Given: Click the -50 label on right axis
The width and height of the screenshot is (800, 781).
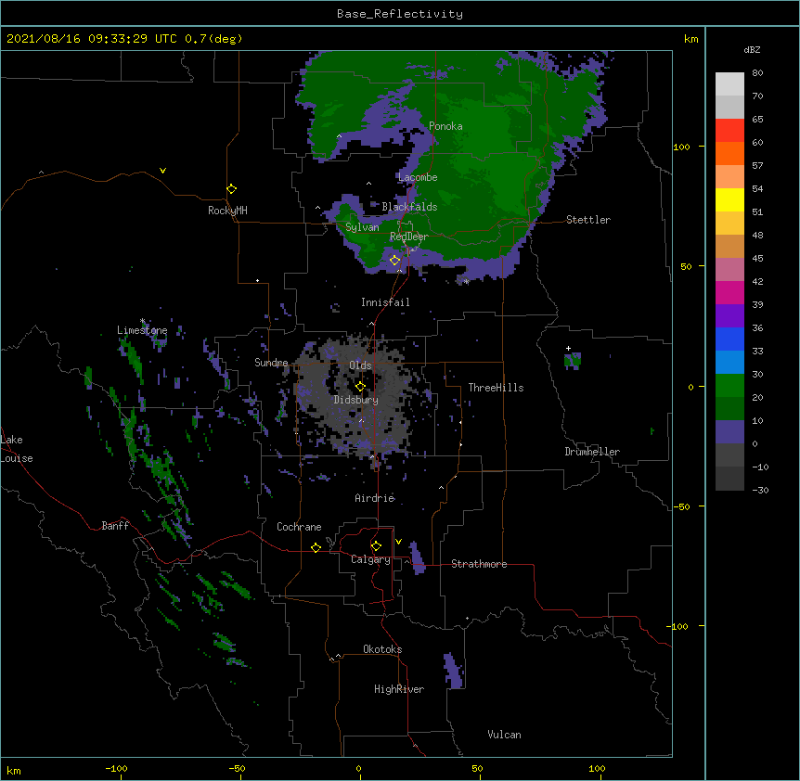Looking at the screenshot, I should [x=681, y=506].
